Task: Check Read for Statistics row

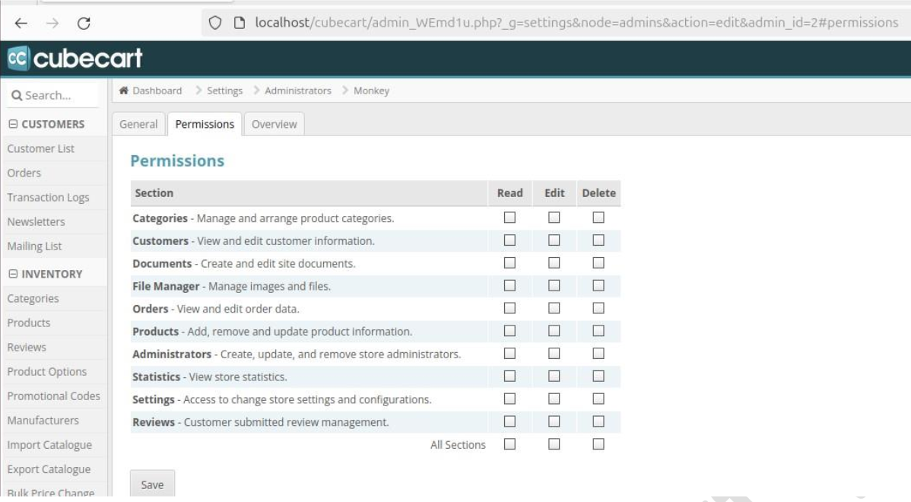Action: [509, 376]
